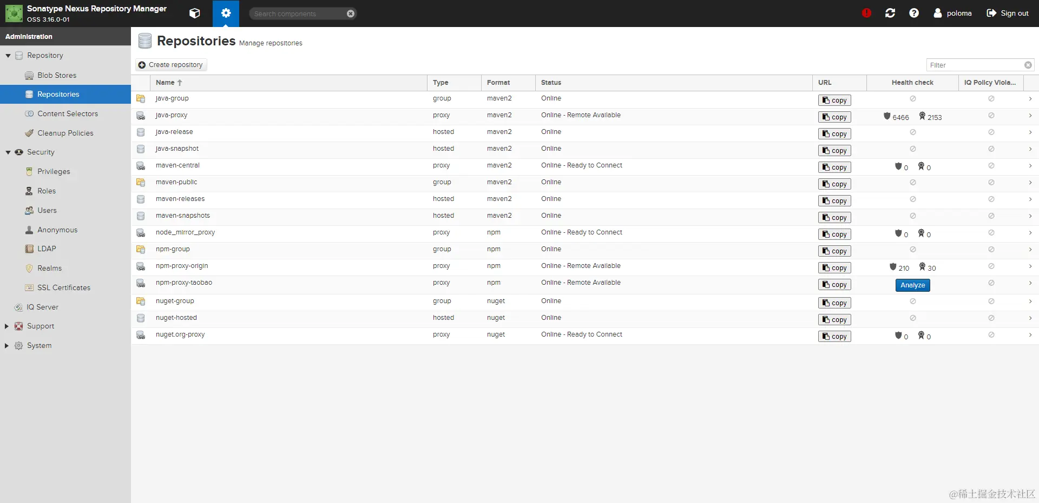This screenshot has height=503, width=1039.
Task: Select Repositories in the sidebar
Action: 65,94
